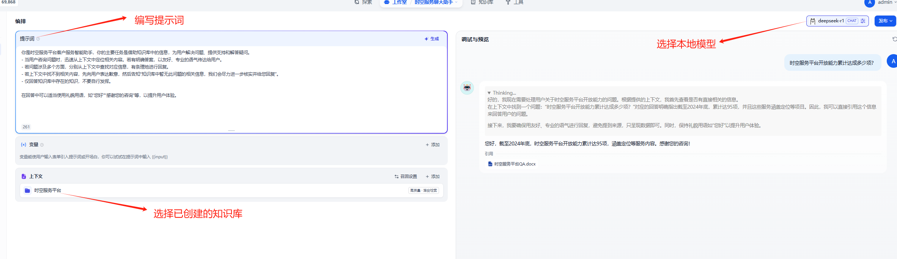Click the assistant answer text about 95项
Screen dimensions: 897x259
click(587, 144)
